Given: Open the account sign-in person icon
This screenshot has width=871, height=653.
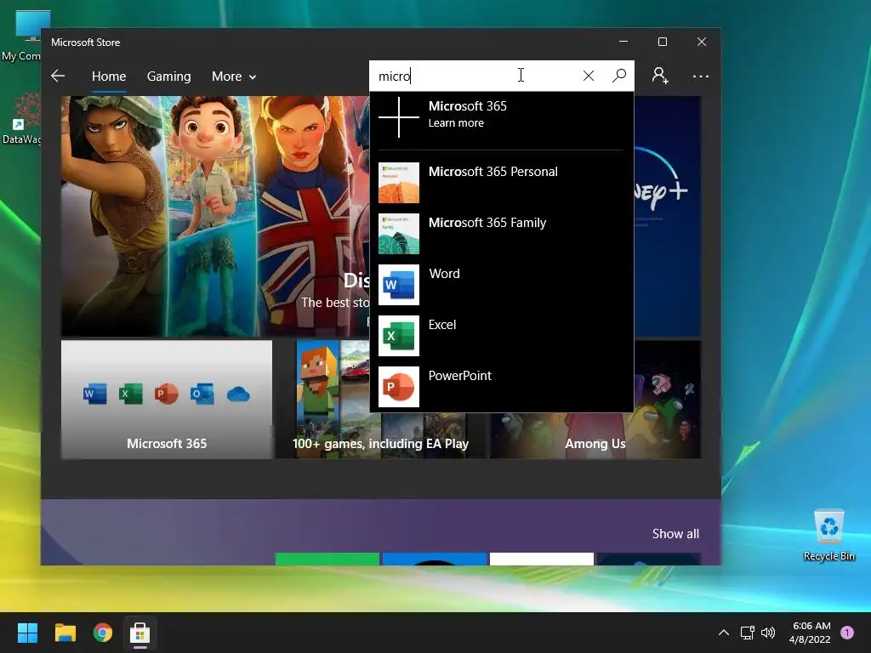Looking at the screenshot, I should click(x=660, y=76).
